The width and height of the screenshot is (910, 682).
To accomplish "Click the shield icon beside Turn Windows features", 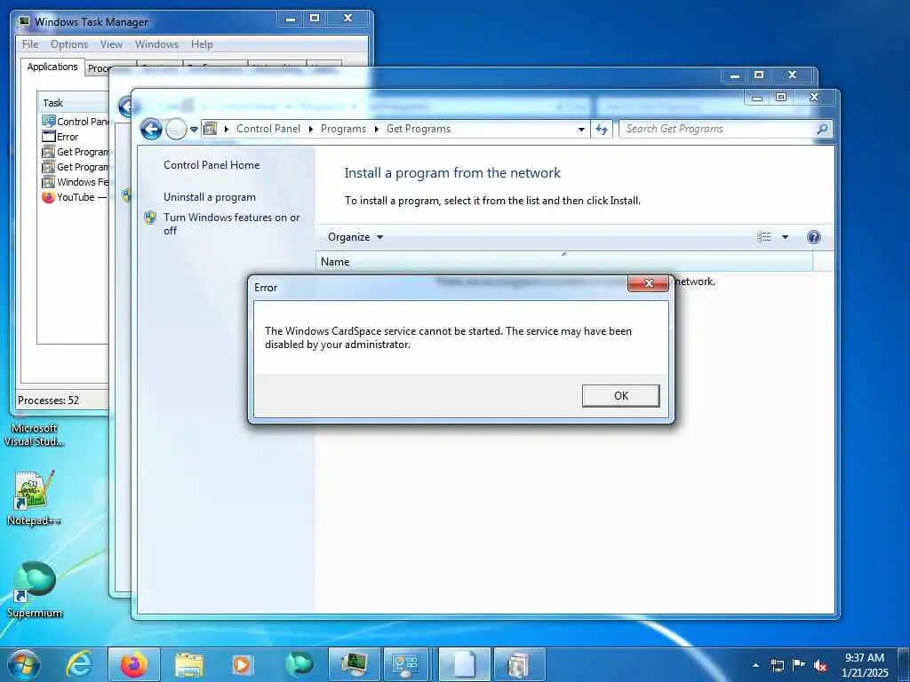I will point(149,218).
